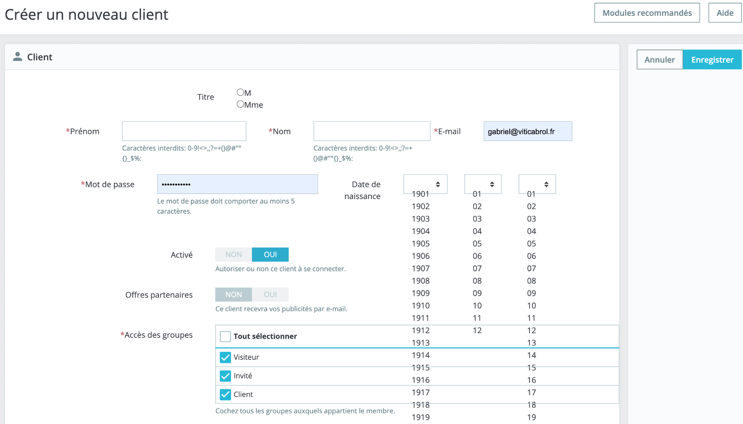Select the M title radio button

[x=240, y=92]
